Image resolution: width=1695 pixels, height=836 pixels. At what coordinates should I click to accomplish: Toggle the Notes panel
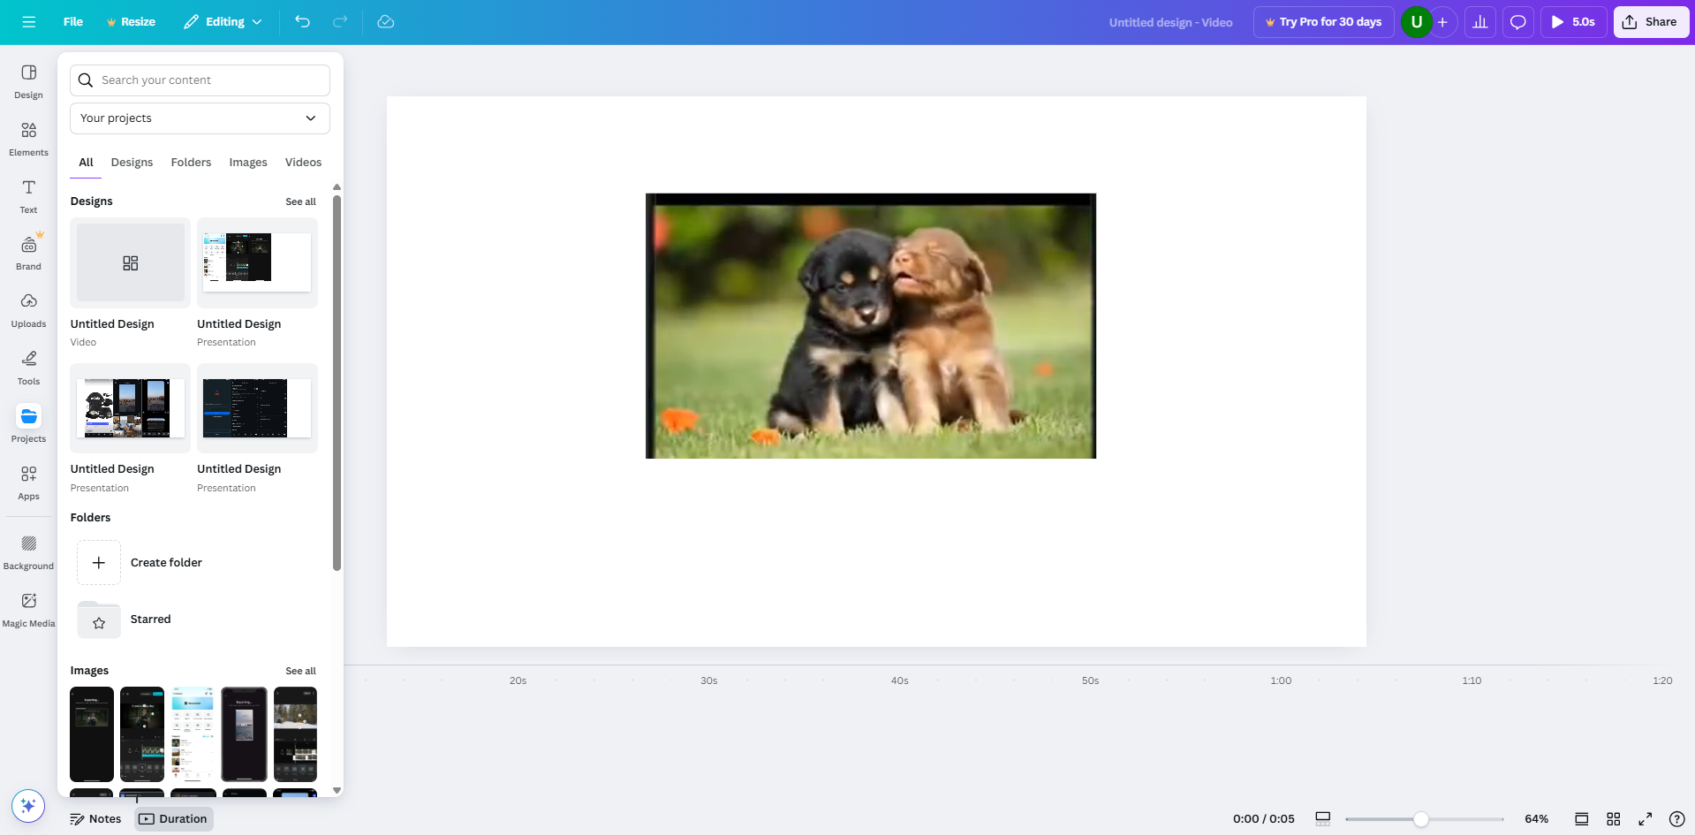95,818
